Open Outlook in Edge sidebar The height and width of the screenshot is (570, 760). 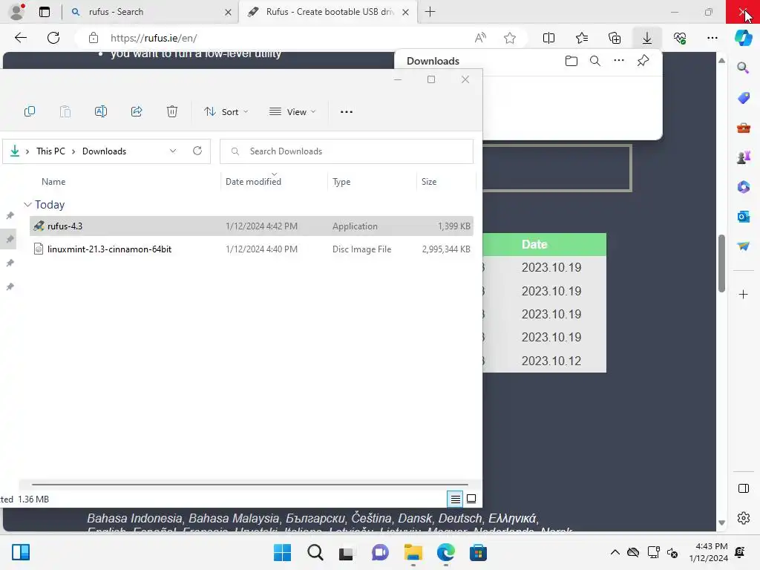[x=743, y=216]
